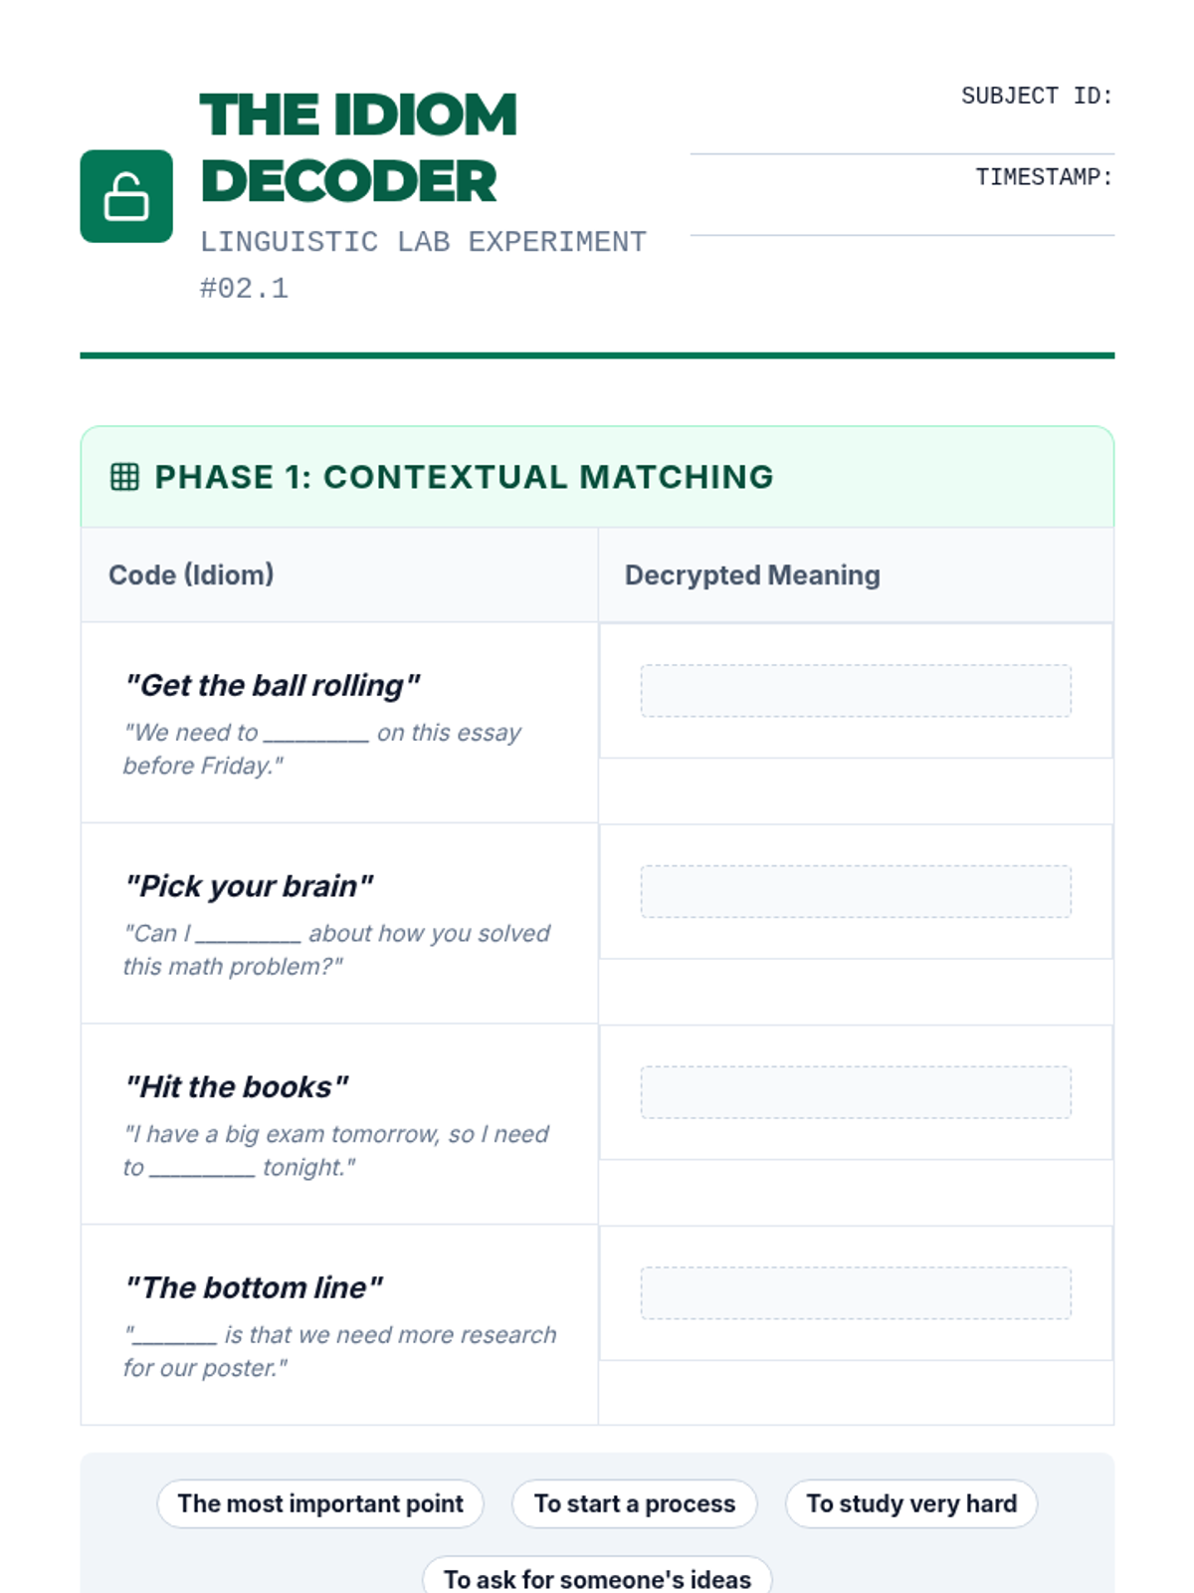1194x1593 pixels.
Task: Click the "Get the ball rolling" idiom title
Action: (273, 685)
